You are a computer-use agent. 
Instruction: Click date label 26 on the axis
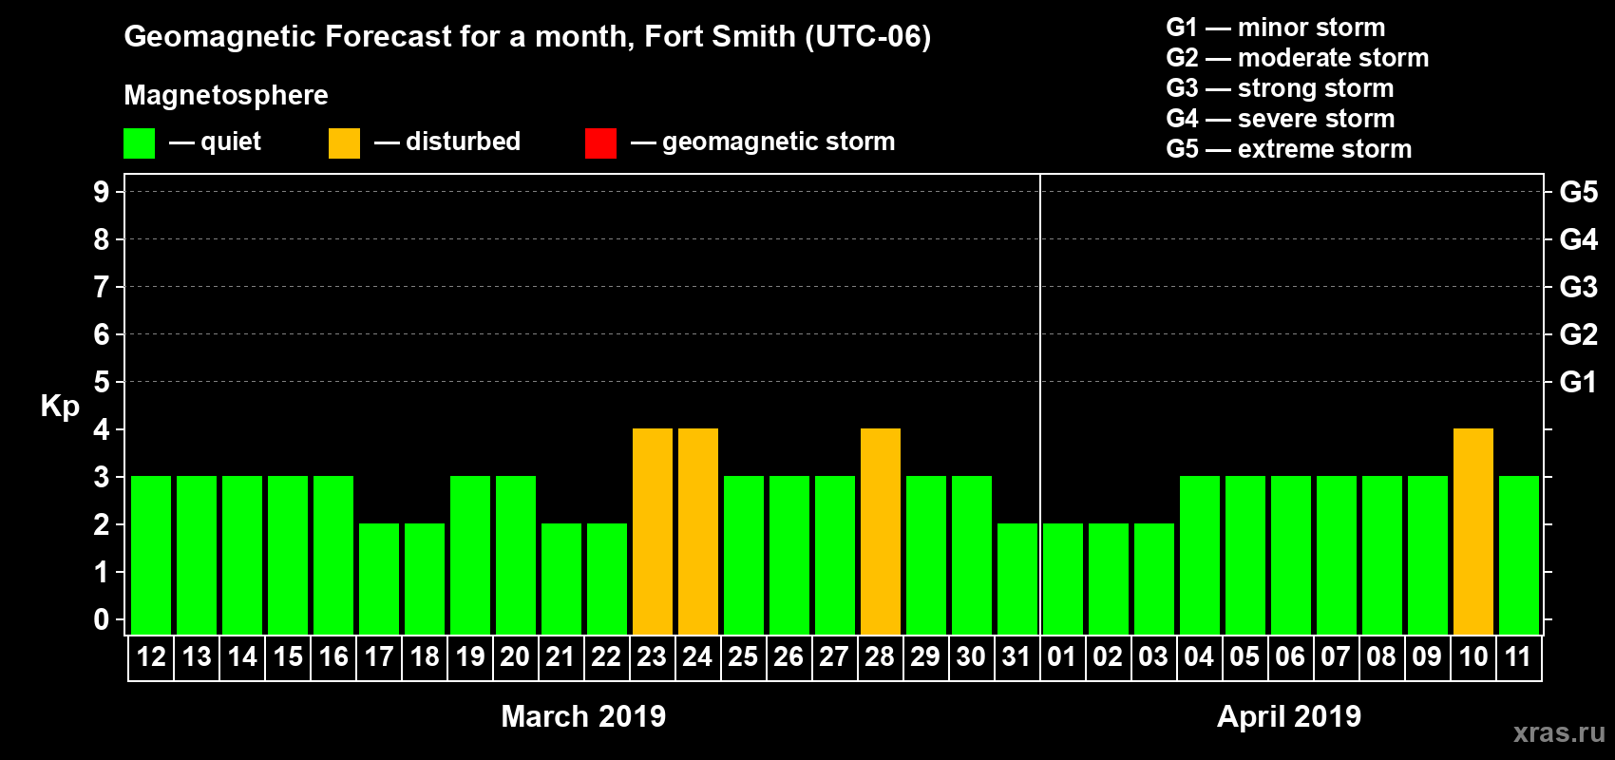(x=788, y=657)
